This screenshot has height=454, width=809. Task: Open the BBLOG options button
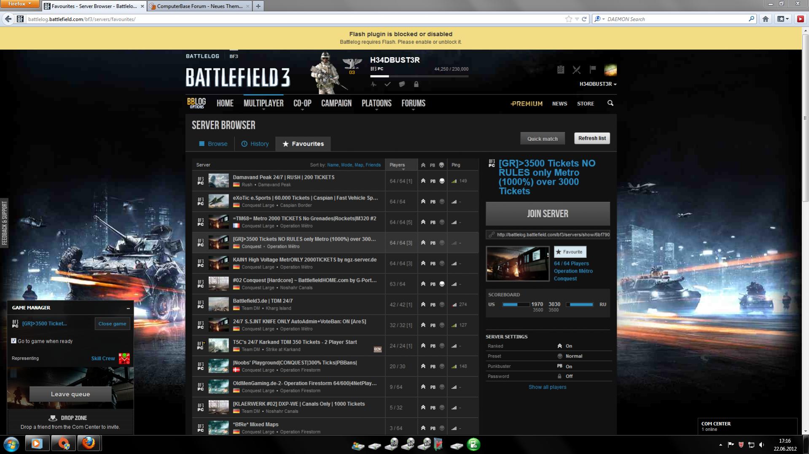pos(196,103)
